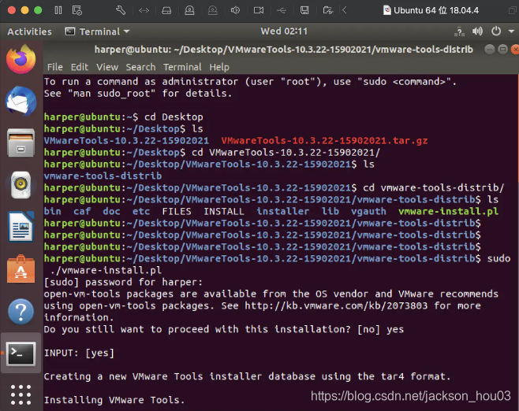519x411 pixels.
Task: Click the '[sudo] password for harper:' line
Action: (123, 282)
